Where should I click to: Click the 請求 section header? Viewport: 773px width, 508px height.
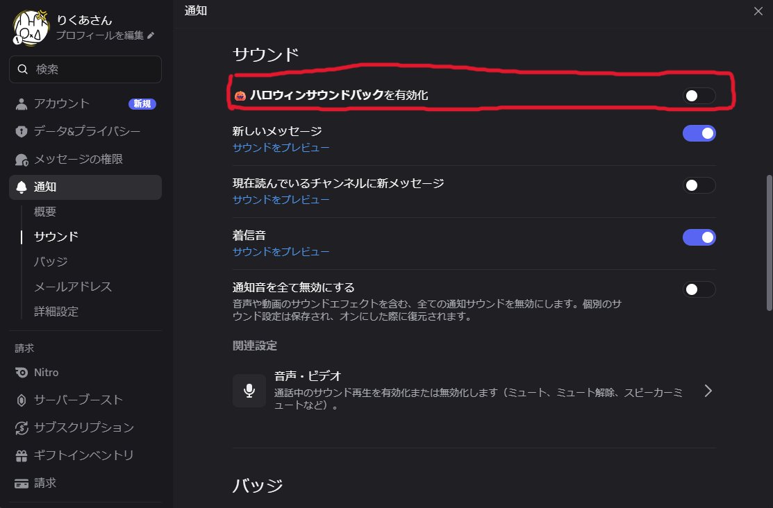click(x=24, y=348)
